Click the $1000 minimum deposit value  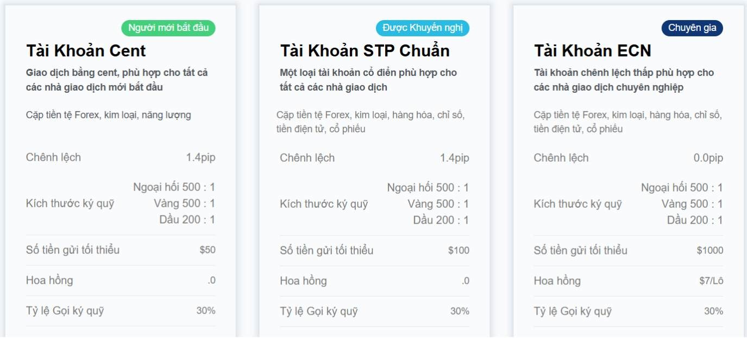point(710,251)
